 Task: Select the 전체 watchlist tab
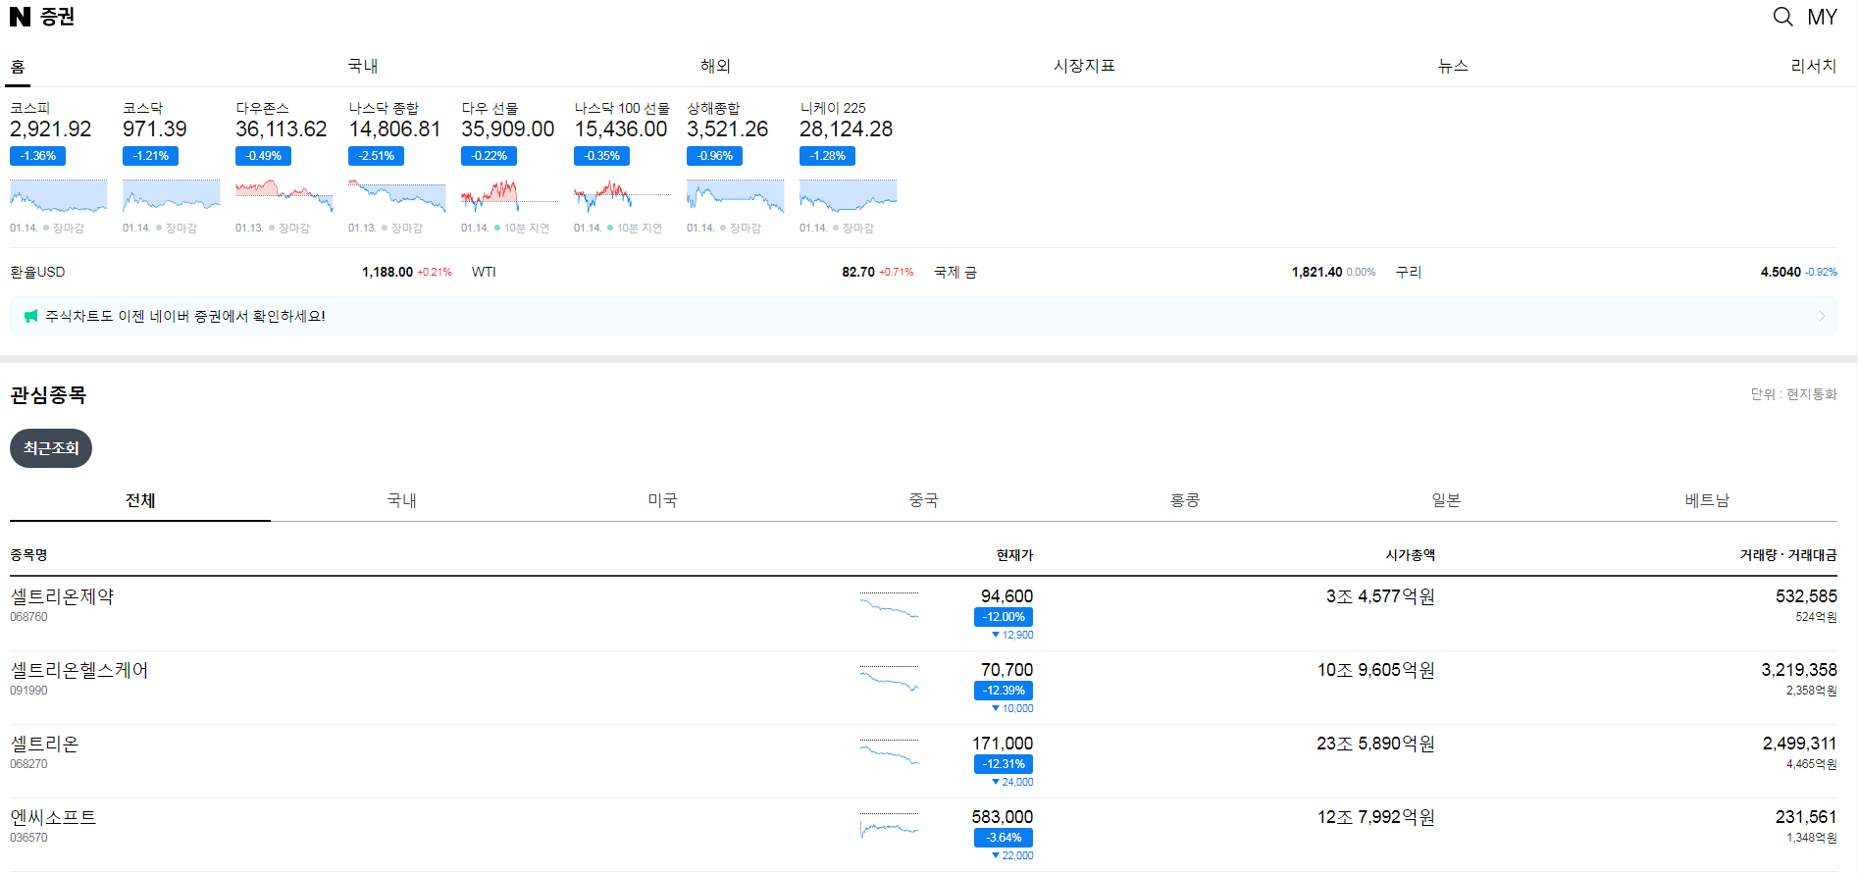pyautogui.click(x=140, y=500)
